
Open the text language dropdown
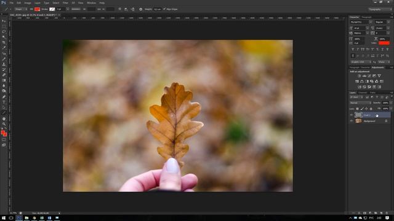click(x=361, y=62)
